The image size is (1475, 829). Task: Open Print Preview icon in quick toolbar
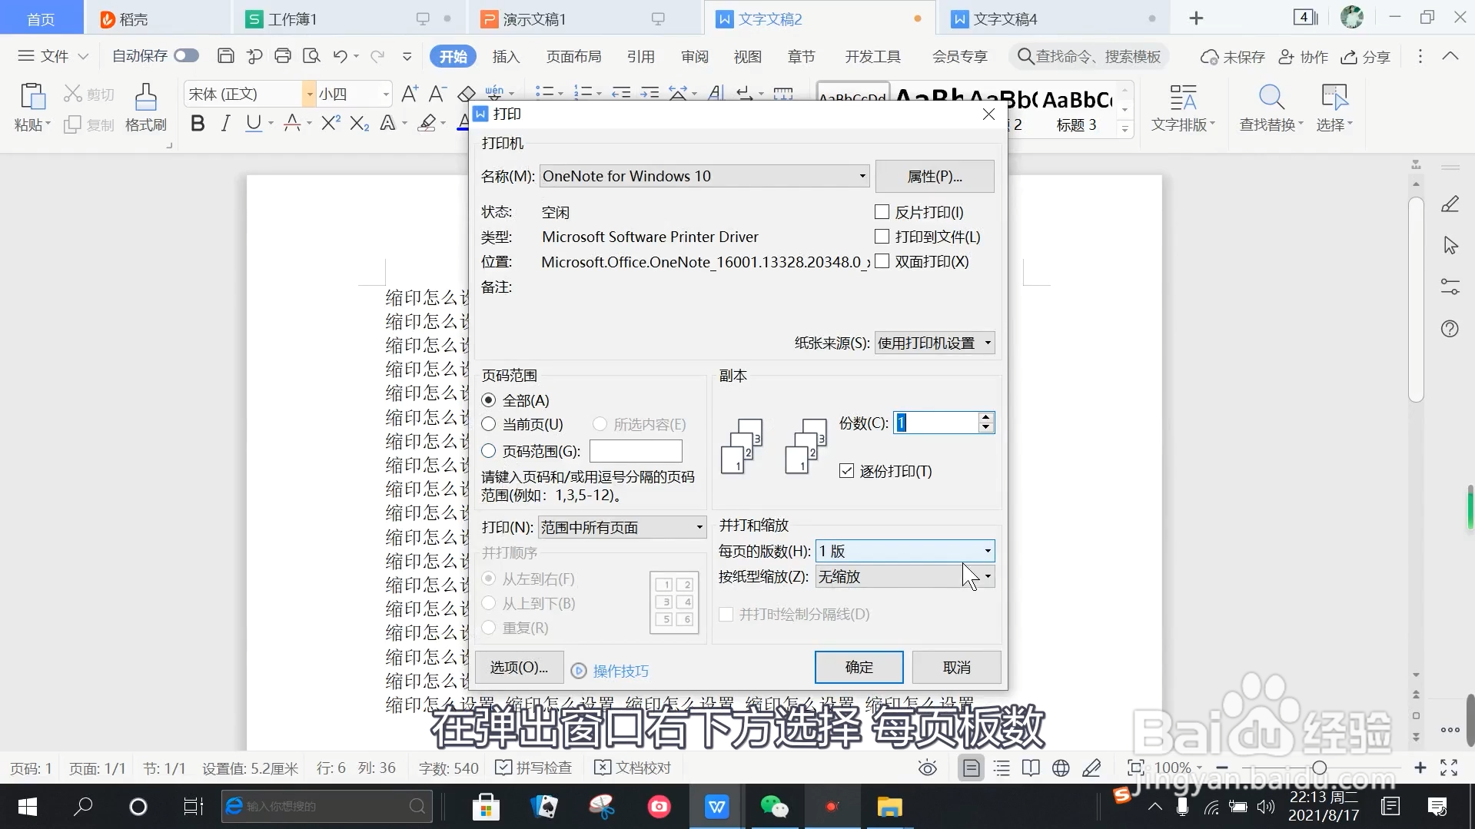311,56
